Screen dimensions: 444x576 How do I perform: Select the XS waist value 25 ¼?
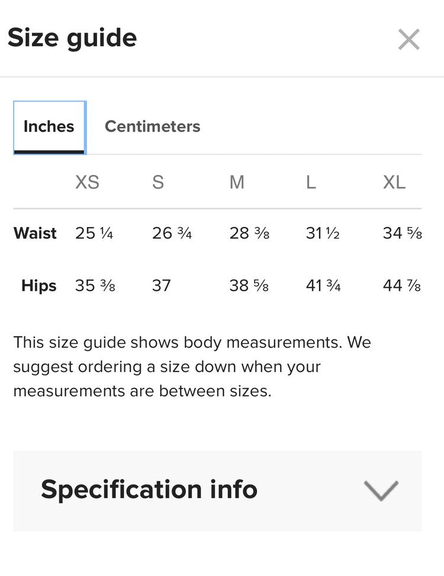pos(94,233)
